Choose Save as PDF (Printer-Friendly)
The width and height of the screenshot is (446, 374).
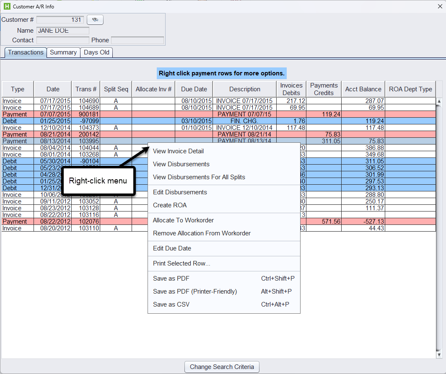(195, 291)
